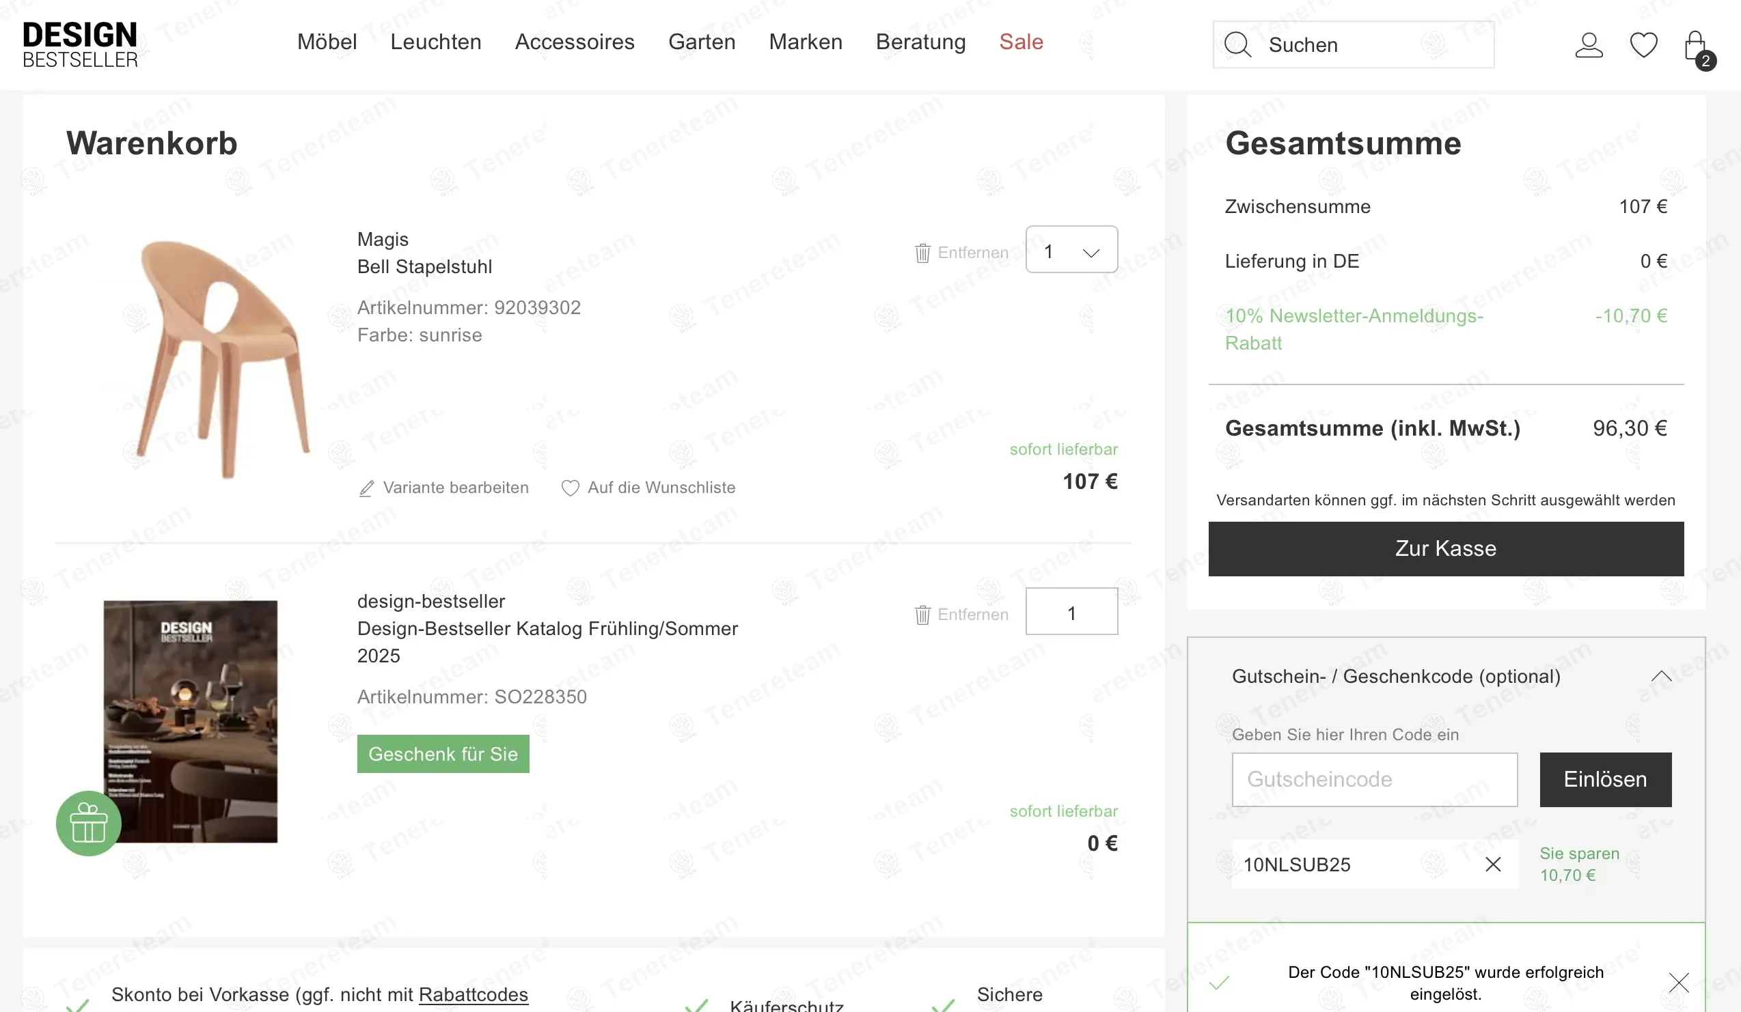Screen dimensions: 1741x1012
Task: Click the Geschenk für Sie badge
Action: pyautogui.click(x=443, y=754)
